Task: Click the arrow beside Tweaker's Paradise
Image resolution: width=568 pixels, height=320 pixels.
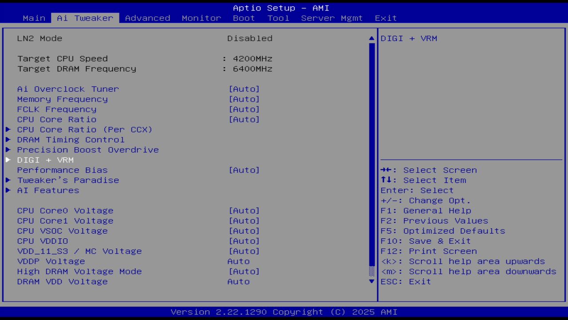Action: coord(8,180)
